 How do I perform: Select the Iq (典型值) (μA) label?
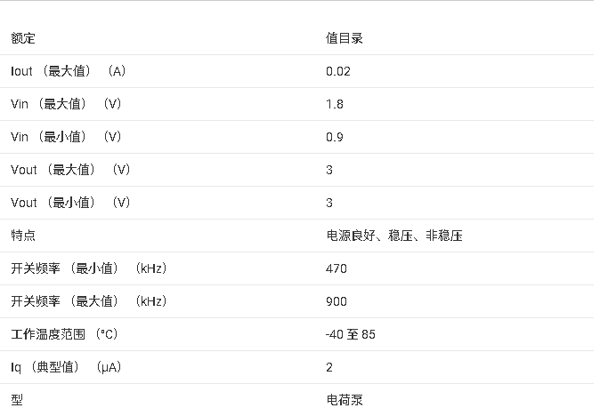[66, 367]
